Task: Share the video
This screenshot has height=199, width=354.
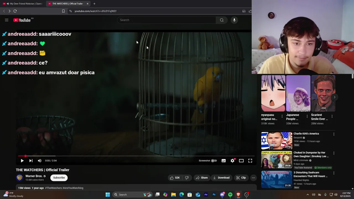Action: pos(202,178)
